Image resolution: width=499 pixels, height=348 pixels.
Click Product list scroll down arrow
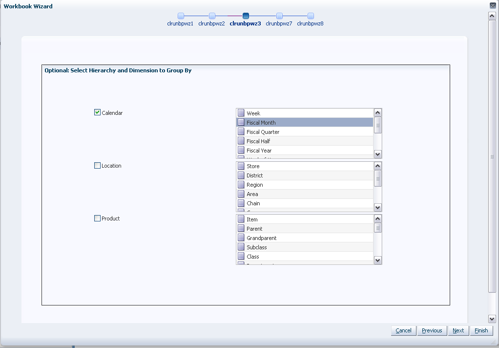[377, 261]
